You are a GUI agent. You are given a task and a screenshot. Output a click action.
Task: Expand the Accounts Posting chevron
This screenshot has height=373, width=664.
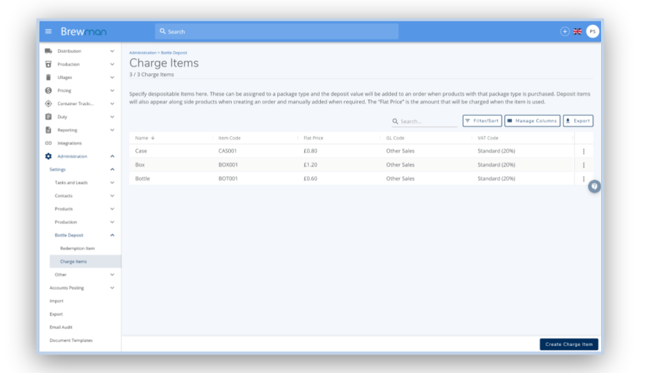pos(112,287)
